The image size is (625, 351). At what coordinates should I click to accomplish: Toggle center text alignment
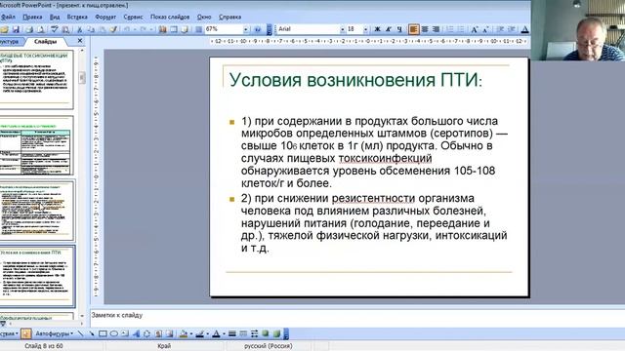pos(425,29)
